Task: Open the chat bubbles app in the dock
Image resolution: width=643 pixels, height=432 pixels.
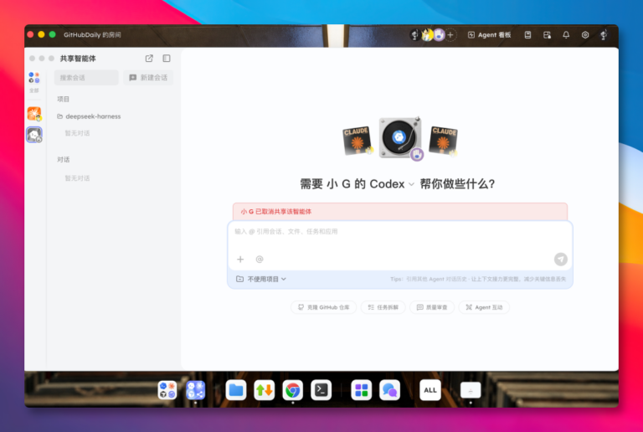Action: pos(389,390)
